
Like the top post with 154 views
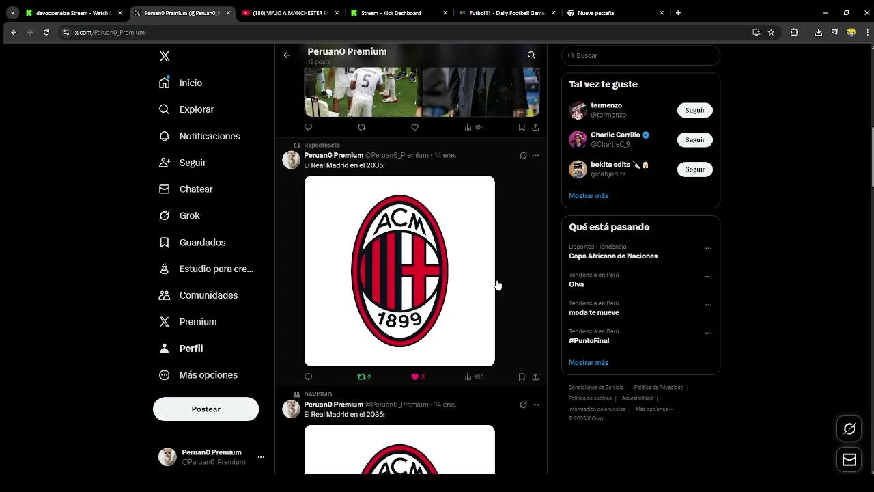[414, 127]
